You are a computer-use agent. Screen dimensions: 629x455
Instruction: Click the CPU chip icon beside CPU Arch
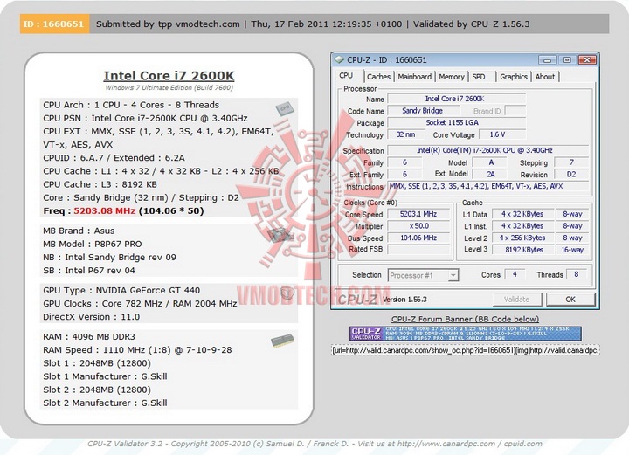[x=285, y=108]
